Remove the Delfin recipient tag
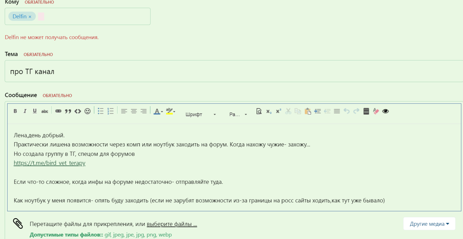Image resolution: width=463 pixels, height=239 pixels. [30, 17]
